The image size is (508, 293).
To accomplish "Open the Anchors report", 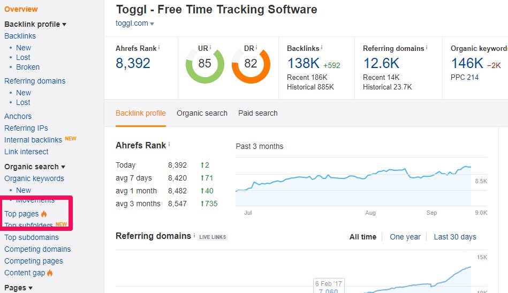I will coord(18,116).
